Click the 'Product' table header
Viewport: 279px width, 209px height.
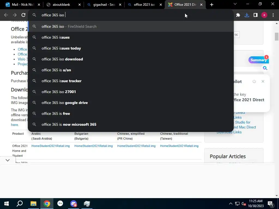(x=18, y=134)
